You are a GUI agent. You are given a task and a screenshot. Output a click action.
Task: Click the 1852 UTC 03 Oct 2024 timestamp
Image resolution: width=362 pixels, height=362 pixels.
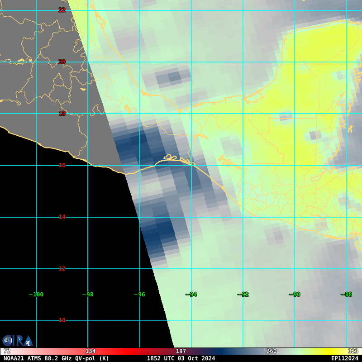[181, 358]
